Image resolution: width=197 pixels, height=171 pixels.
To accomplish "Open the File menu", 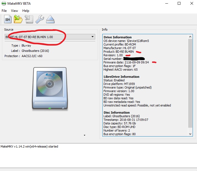I will pos(4,11).
